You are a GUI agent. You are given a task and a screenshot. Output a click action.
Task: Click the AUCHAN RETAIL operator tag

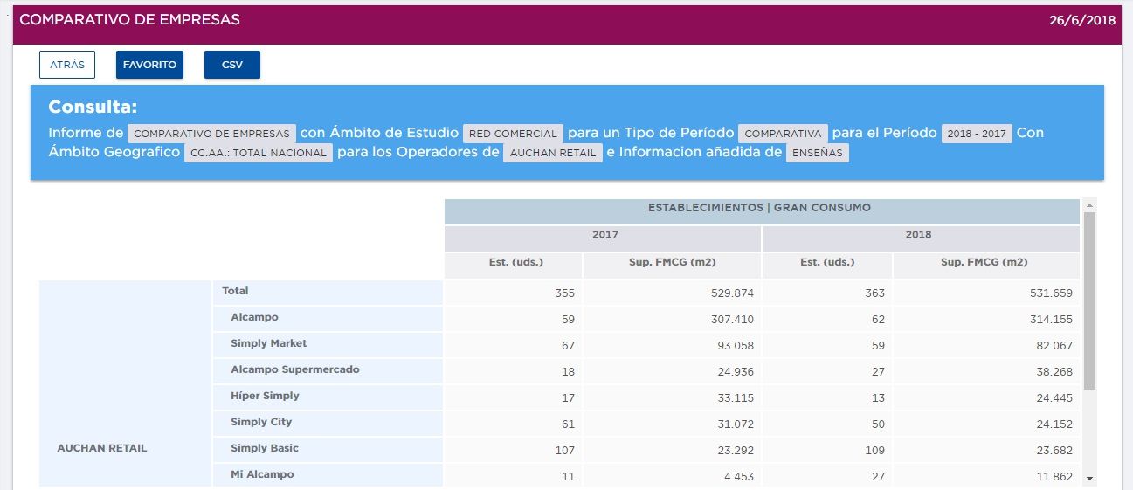coord(553,153)
